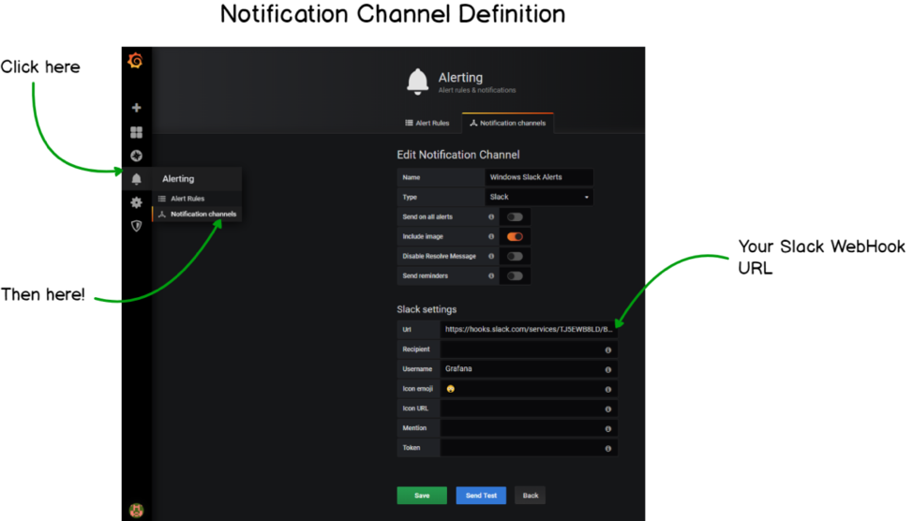The image size is (913, 521).
Task: Click info icon in Mention field
Action: click(x=608, y=429)
